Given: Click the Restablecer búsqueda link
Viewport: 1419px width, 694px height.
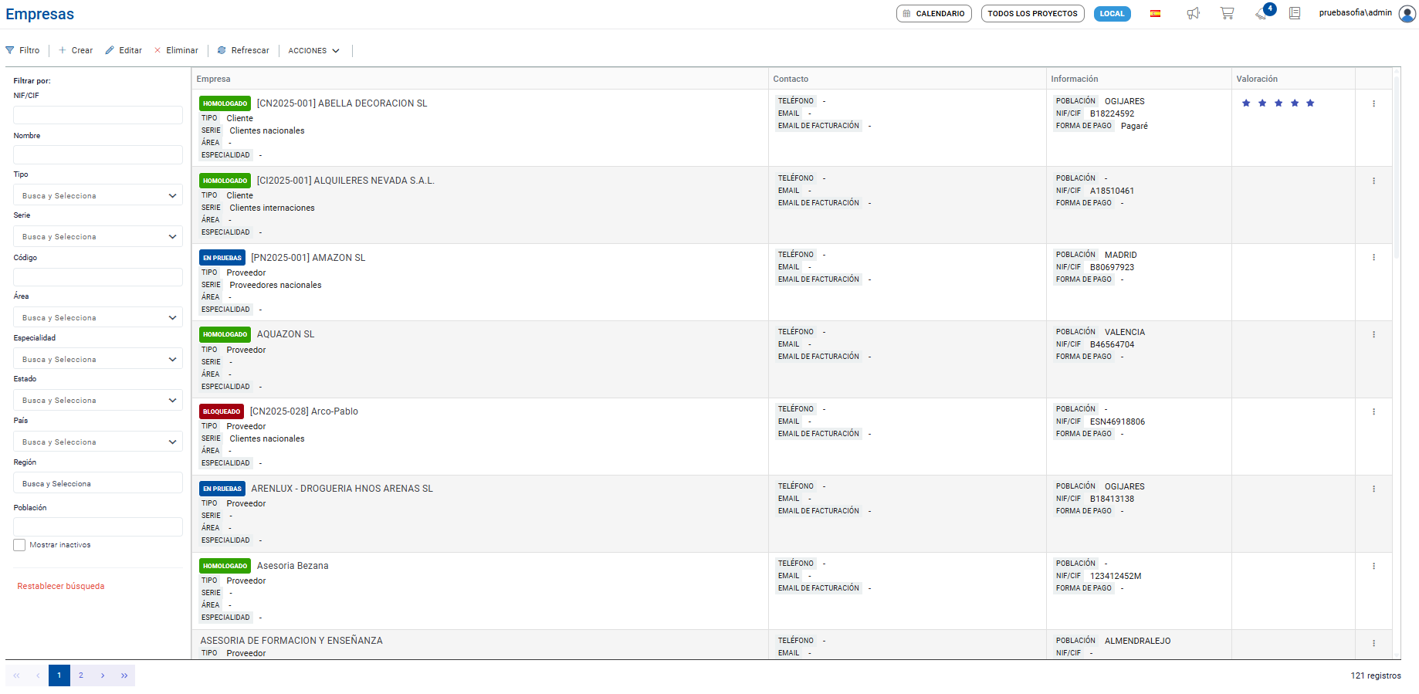Looking at the screenshot, I should point(61,586).
